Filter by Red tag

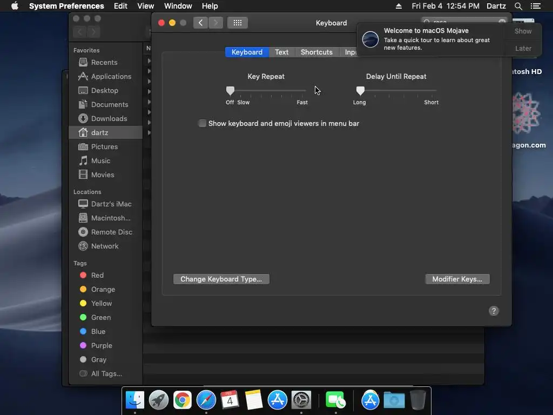[x=92, y=275]
